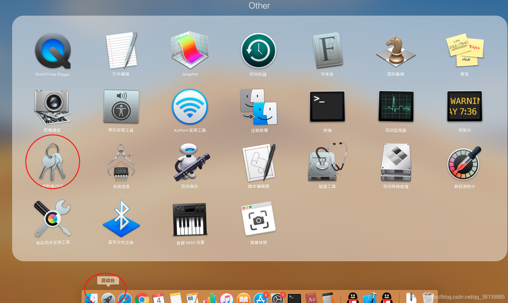
Task: Open the zip archive file in Dock
Action: click(411, 298)
